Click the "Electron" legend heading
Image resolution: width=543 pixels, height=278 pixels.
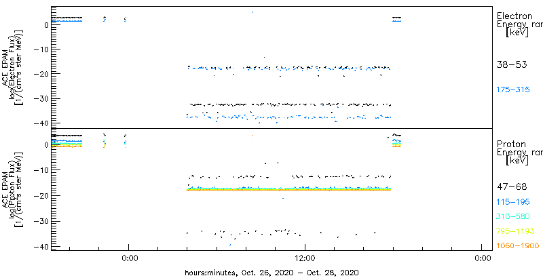point(514,16)
